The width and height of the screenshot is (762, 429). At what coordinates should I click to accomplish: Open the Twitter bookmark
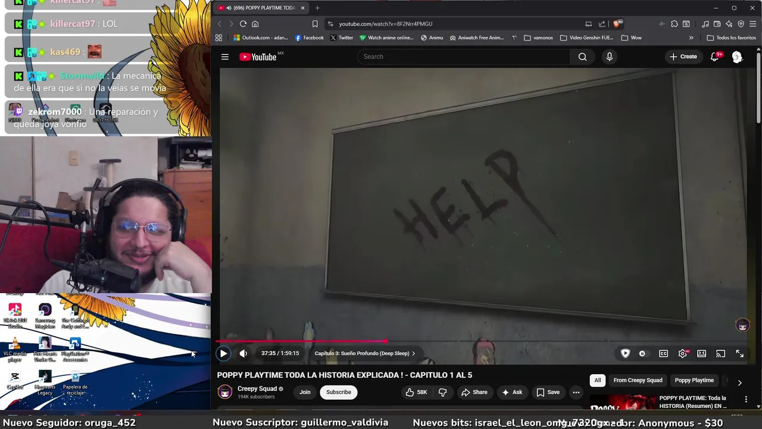click(342, 38)
